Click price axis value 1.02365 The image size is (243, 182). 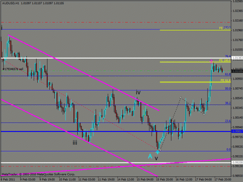pos(238,10)
